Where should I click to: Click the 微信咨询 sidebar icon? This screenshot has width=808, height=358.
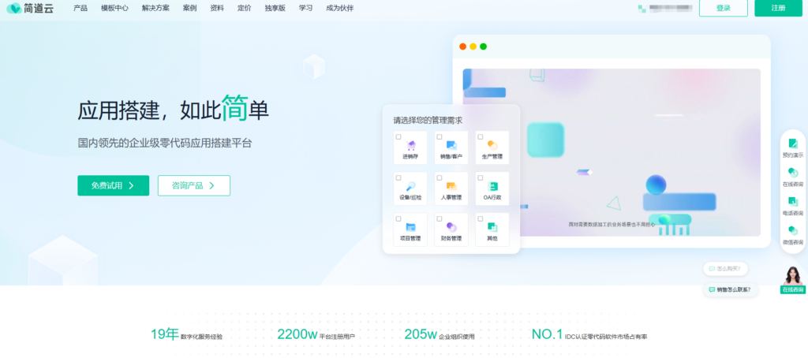(793, 230)
